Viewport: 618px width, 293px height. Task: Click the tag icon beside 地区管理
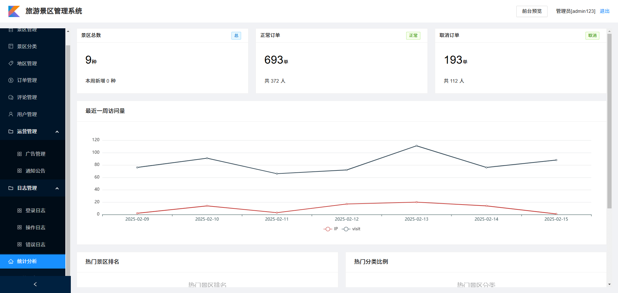click(11, 63)
